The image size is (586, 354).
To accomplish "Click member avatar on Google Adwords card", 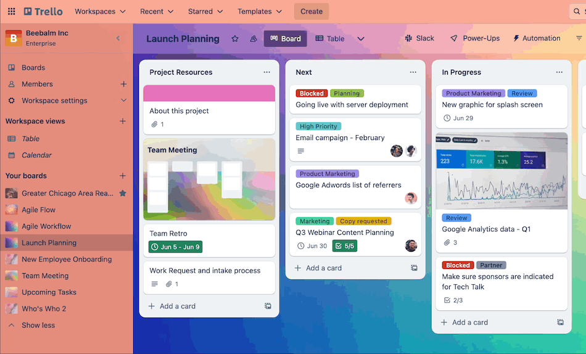I will coord(411,198).
